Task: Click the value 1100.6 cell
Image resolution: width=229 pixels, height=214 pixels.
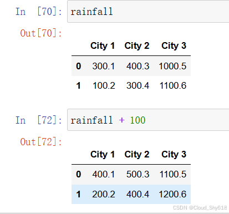Action: [173, 85]
